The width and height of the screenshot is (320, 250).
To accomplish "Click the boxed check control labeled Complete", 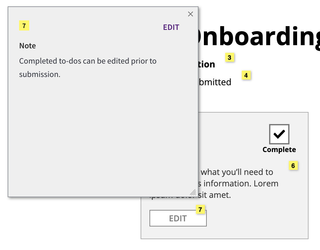I will click(279, 134).
